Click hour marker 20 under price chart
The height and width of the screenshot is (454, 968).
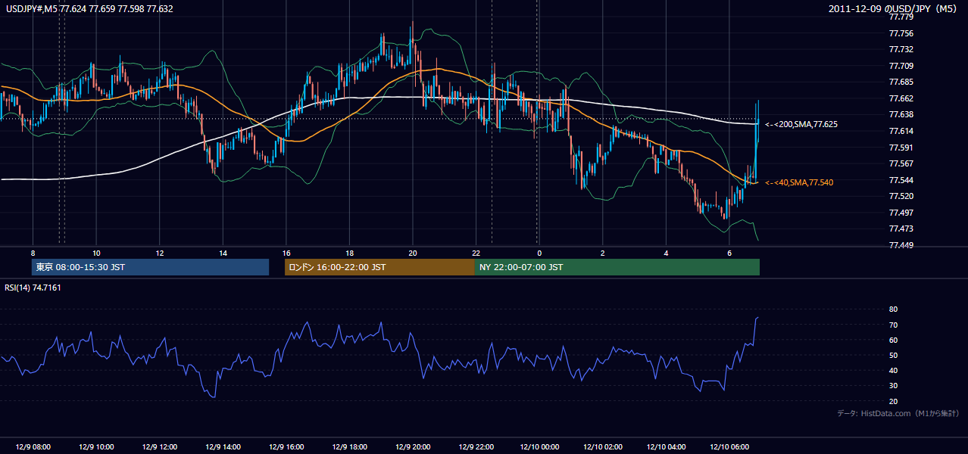point(412,252)
